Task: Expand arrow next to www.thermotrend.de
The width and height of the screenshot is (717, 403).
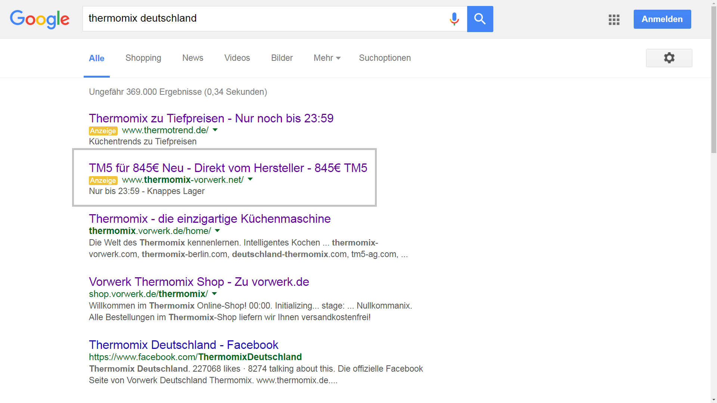Action: click(x=215, y=130)
